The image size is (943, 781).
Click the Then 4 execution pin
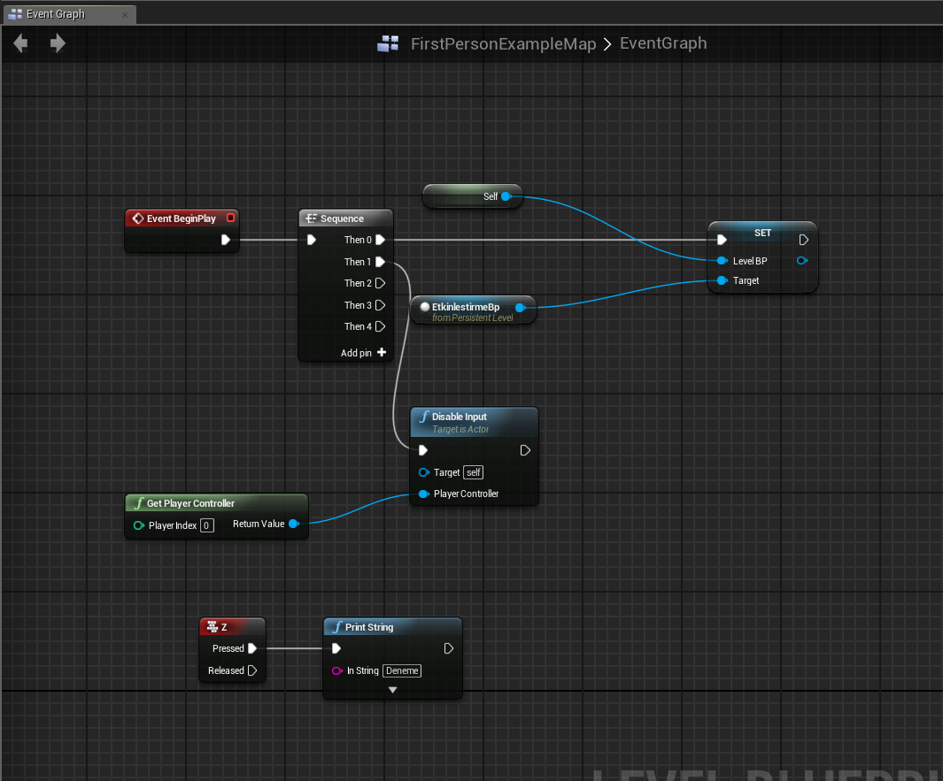(380, 326)
